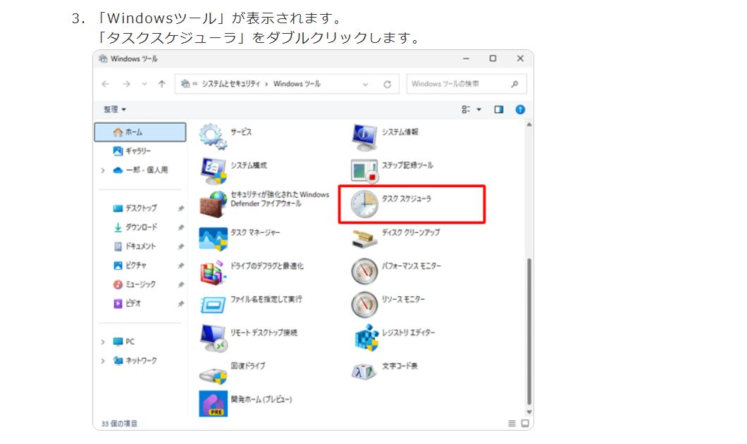Unpin ダウンロード pin icon
Image resolution: width=747 pixels, height=444 pixels.
pyautogui.click(x=180, y=227)
